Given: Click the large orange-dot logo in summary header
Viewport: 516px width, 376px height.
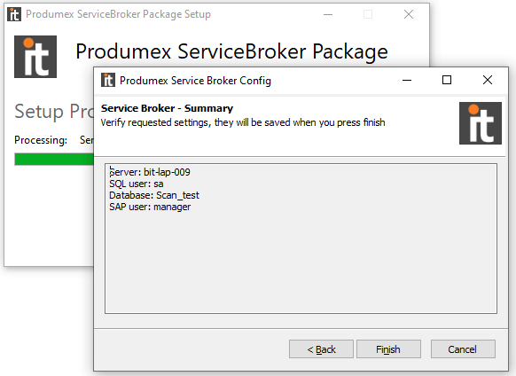Looking at the screenshot, I should (481, 123).
